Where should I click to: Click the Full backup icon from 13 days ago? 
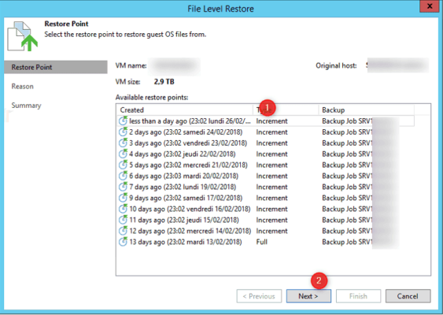pos(123,242)
